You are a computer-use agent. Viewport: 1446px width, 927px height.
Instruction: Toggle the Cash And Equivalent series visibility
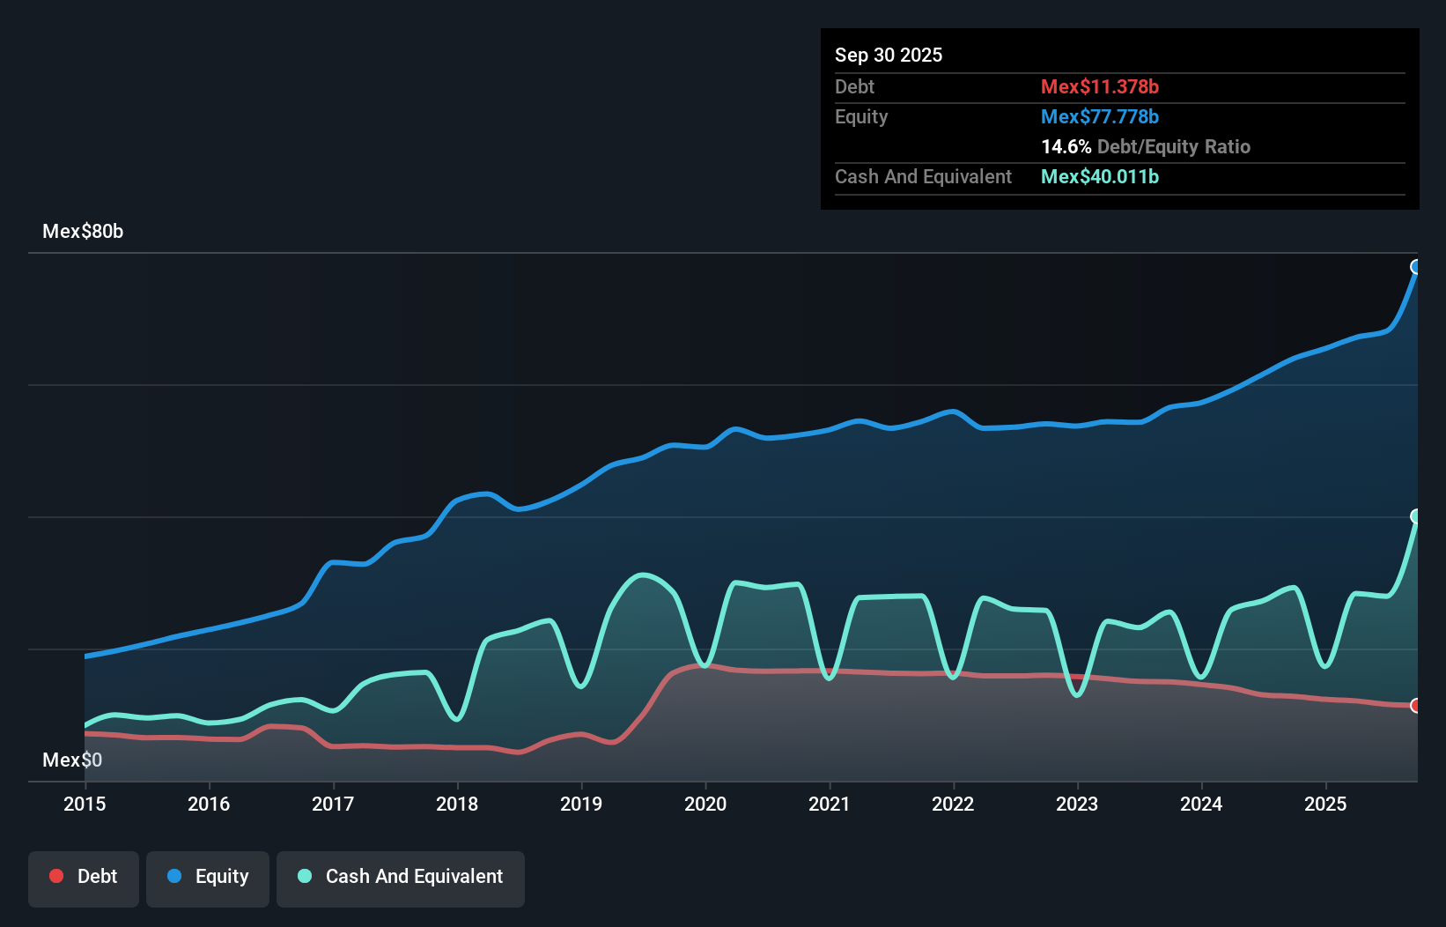coord(401,878)
